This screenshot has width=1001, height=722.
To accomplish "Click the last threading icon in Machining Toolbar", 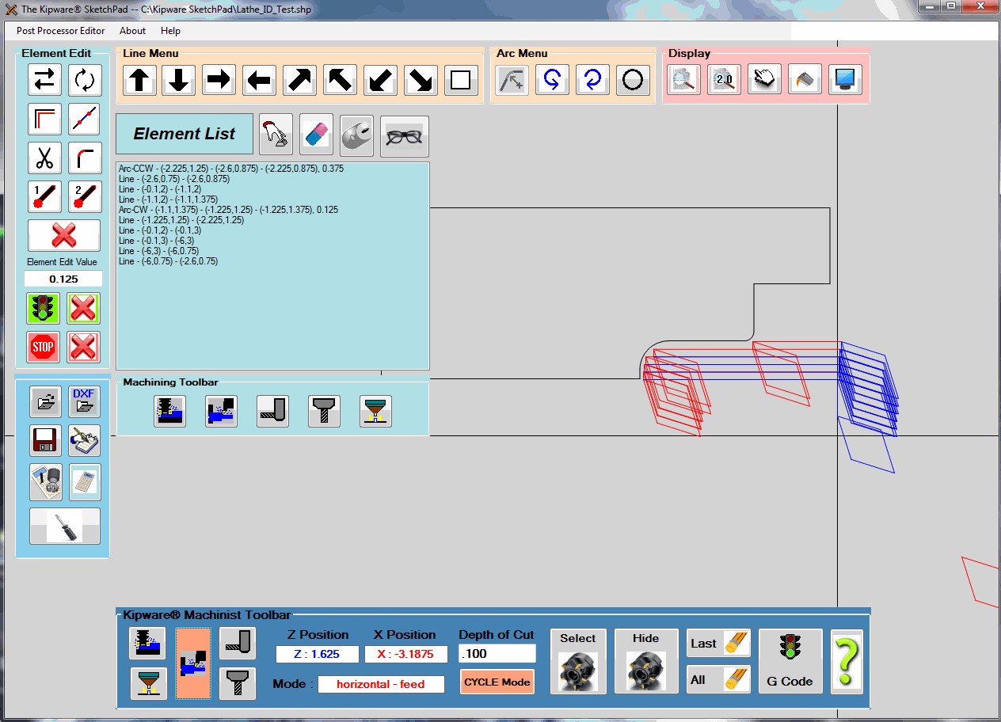I will tap(375, 411).
